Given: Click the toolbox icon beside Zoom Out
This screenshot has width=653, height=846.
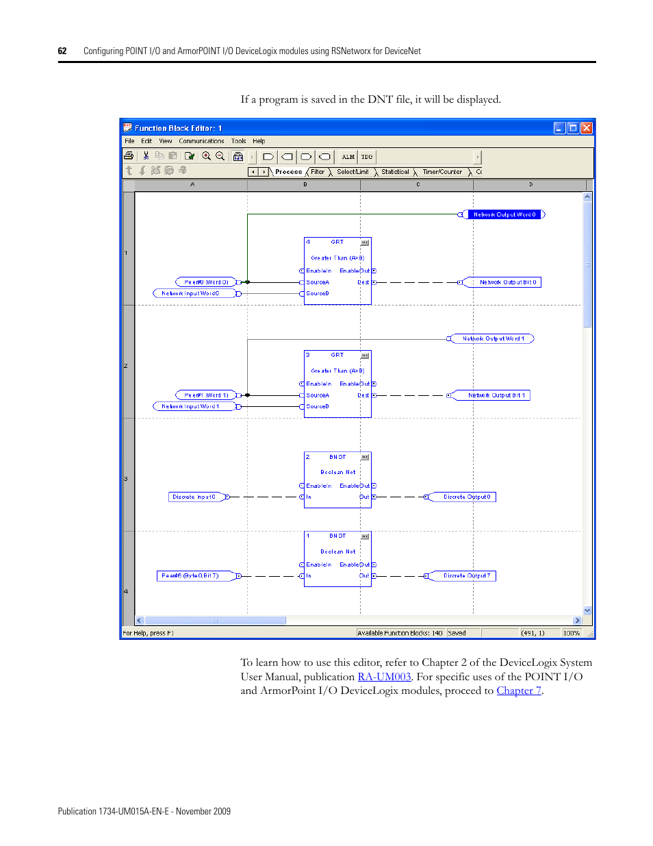Looking at the screenshot, I should coord(238,156).
